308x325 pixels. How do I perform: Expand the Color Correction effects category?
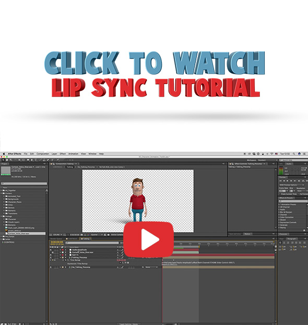click(279, 217)
